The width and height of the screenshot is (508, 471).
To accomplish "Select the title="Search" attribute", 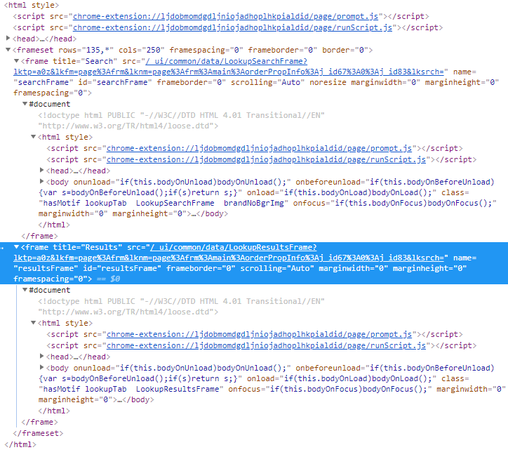I will pos(85,61).
